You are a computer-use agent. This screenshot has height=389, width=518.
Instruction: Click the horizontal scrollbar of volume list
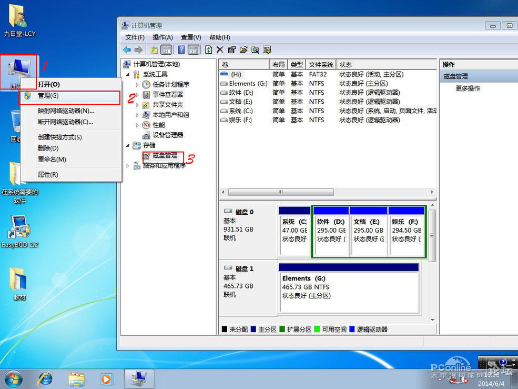click(281, 192)
